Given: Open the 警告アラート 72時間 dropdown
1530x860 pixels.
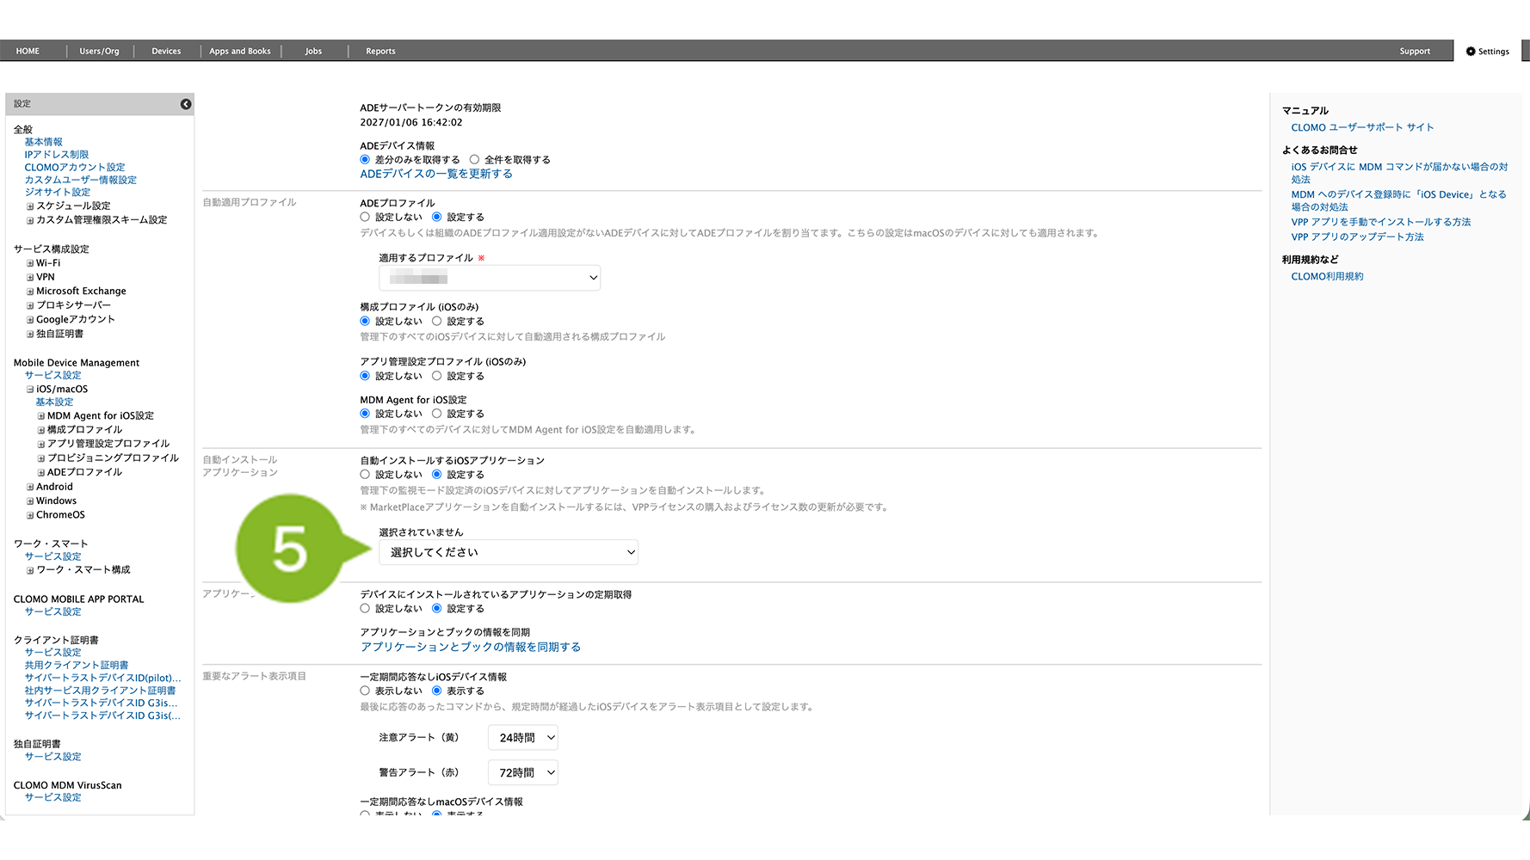Looking at the screenshot, I should [x=523, y=773].
